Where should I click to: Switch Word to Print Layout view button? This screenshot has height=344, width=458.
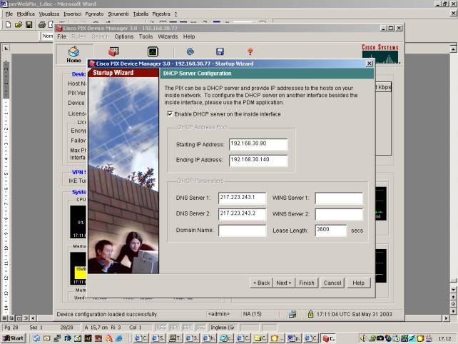coord(19,318)
